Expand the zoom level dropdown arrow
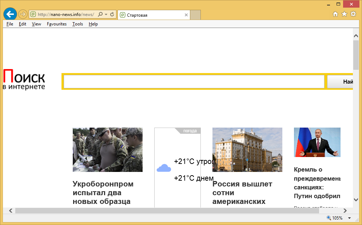 pyautogui.click(x=349, y=218)
